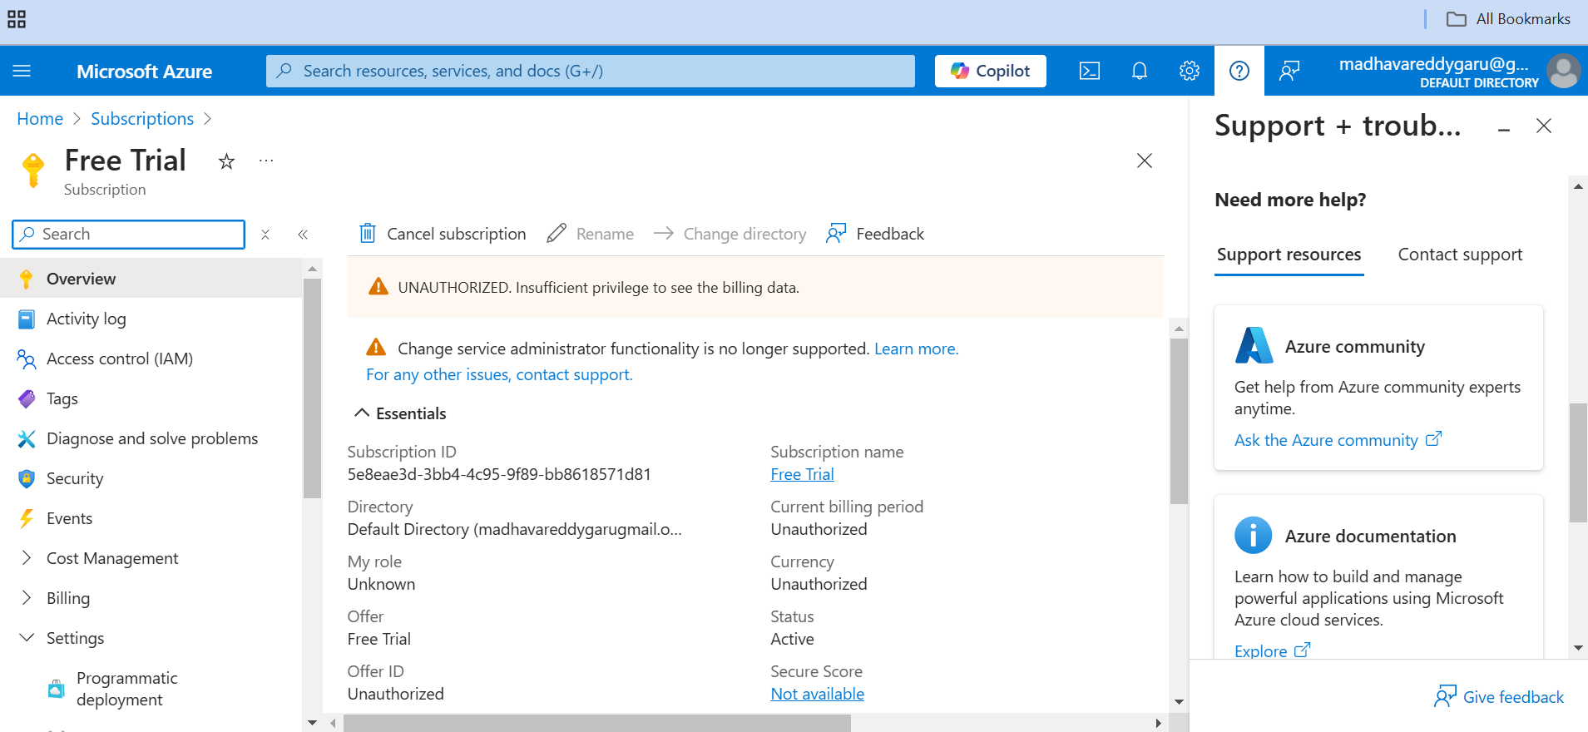The height and width of the screenshot is (732, 1588).
Task: Switch to Contact support tab
Action: [x=1460, y=255]
